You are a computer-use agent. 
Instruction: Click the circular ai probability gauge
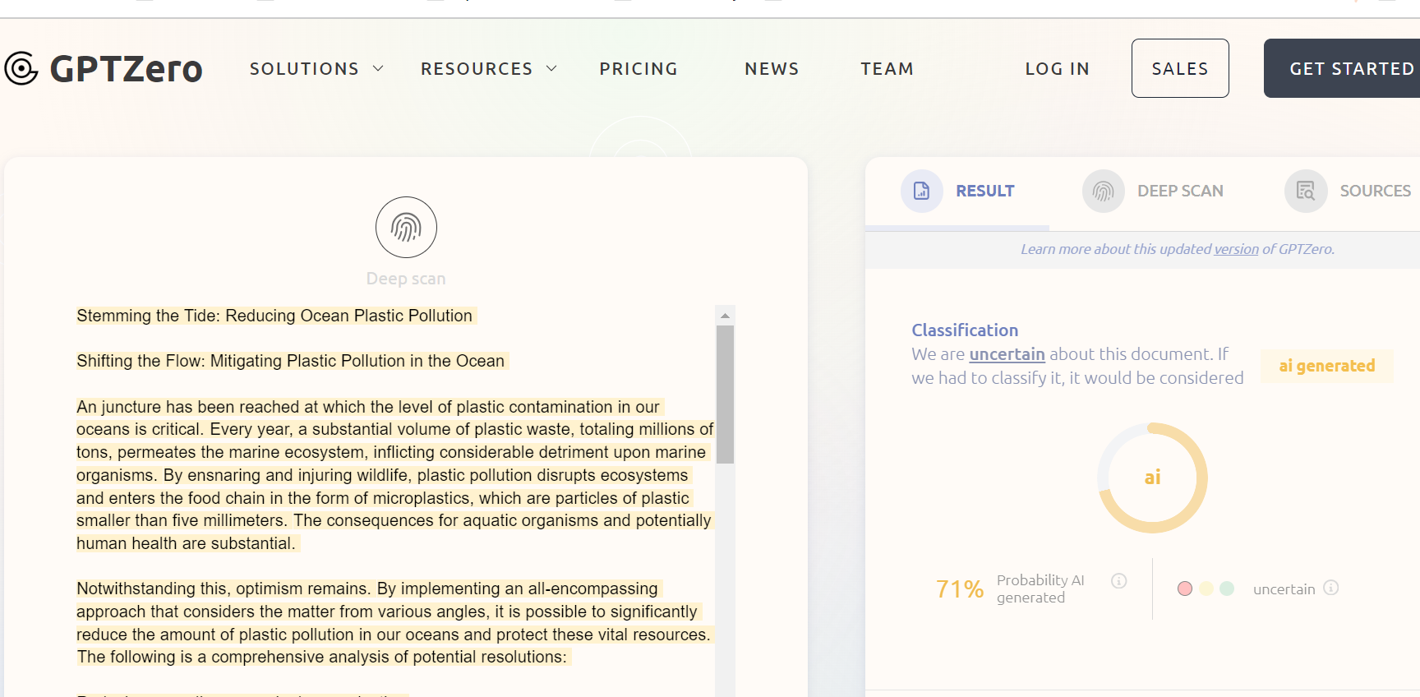1152,478
